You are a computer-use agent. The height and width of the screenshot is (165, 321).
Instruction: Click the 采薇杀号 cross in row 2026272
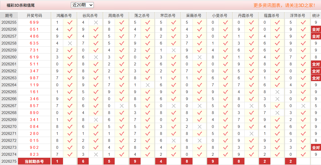click(200, 141)
